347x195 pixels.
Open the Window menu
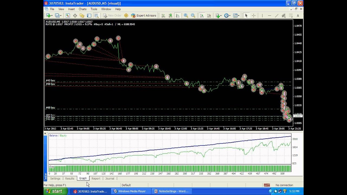tap(106, 9)
